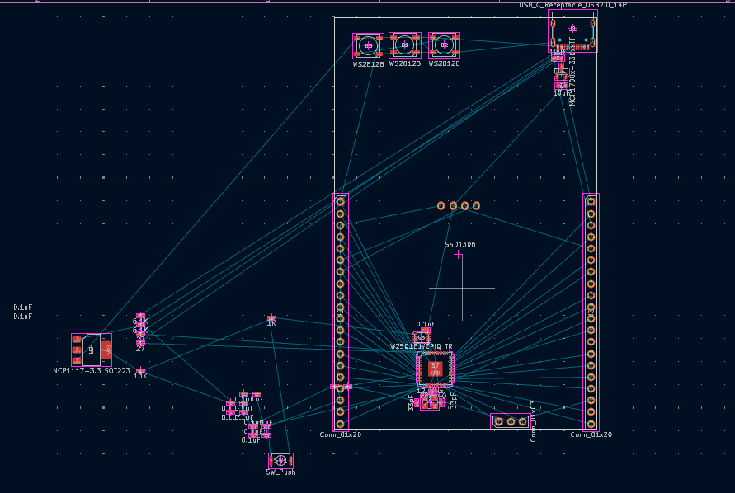Pick the rightmost WS2812B LED footprint
The height and width of the screenshot is (493, 735).
point(444,45)
